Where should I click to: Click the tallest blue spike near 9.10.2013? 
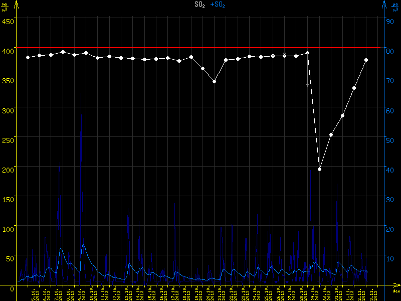[x=81, y=115]
